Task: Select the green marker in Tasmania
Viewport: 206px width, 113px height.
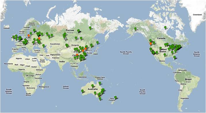Action: point(100,99)
